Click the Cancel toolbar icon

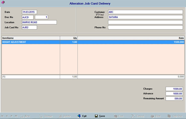point(133,116)
